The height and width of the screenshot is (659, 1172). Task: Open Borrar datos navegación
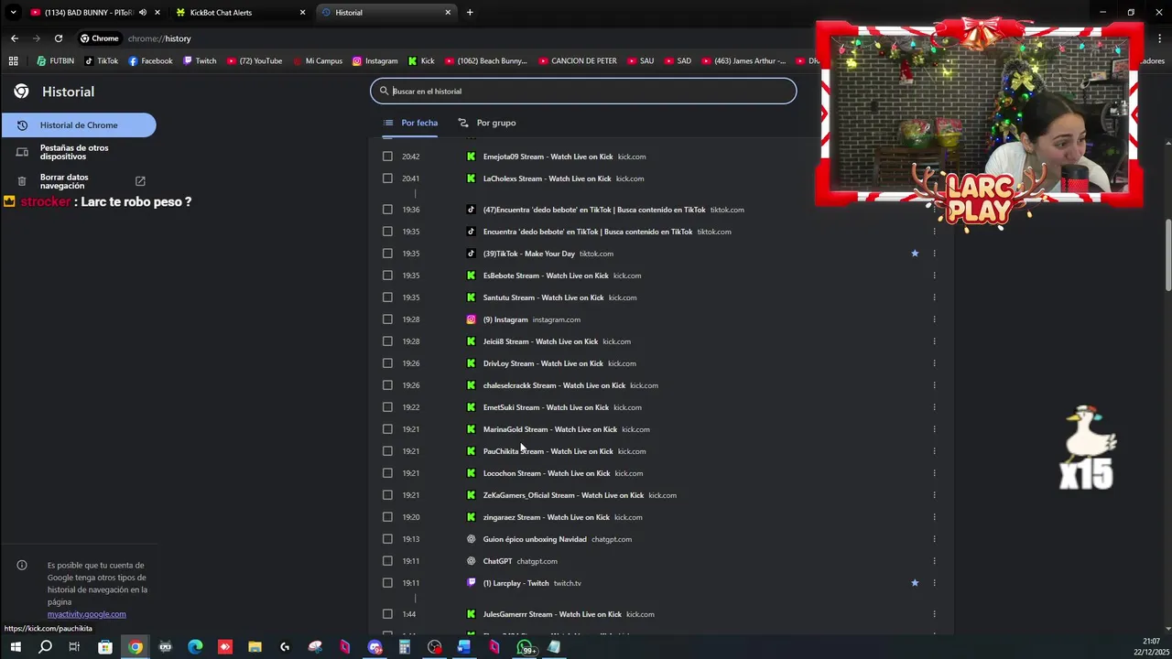coord(79,181)
